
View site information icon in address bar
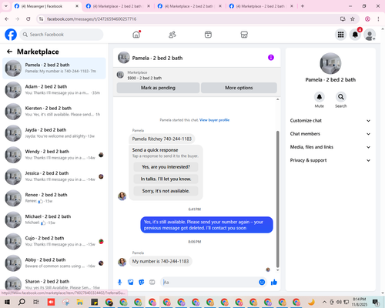pyautogui.click(x=41, y=19)
